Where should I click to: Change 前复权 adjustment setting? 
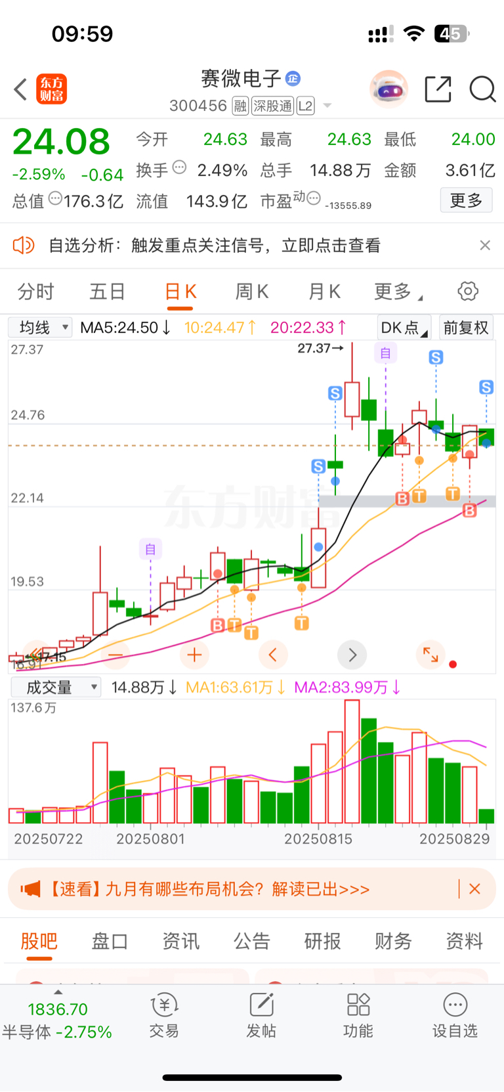click(x=466, y=328)
